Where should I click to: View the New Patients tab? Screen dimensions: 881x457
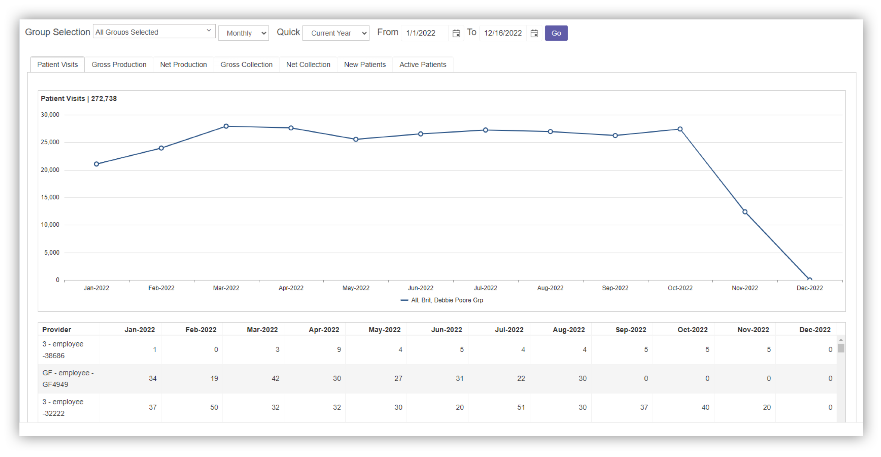365,65
